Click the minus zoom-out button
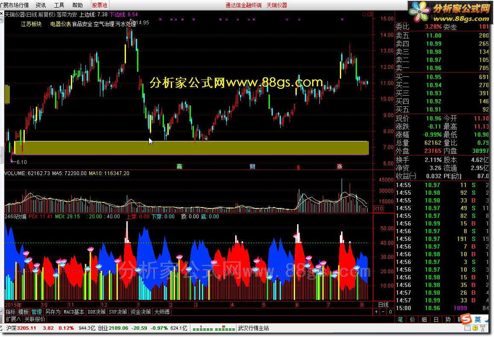The height and width of the screenshot is (337, 494). coord(383,312)
